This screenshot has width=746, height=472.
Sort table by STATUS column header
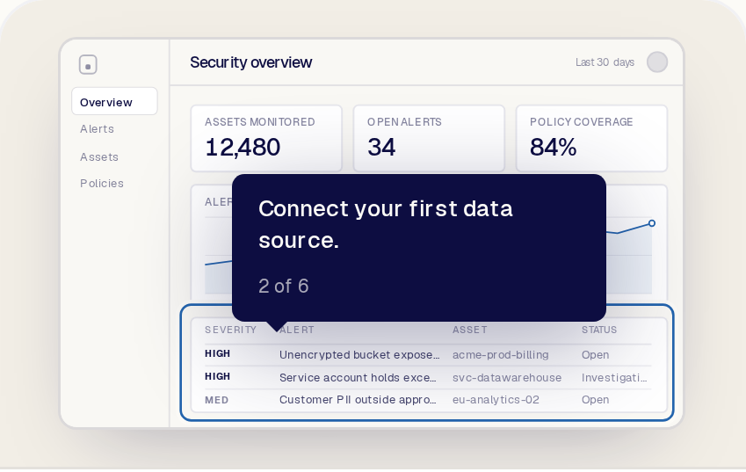599,330
